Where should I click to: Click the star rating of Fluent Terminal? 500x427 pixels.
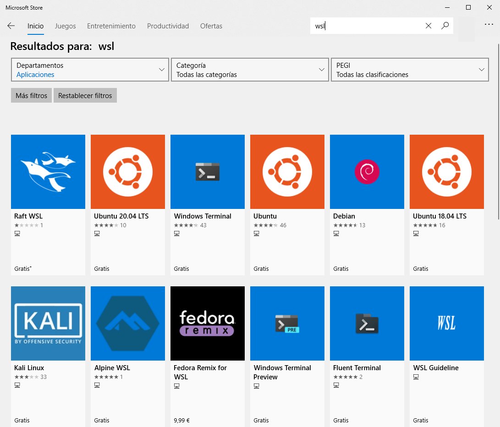click(346, 377)
